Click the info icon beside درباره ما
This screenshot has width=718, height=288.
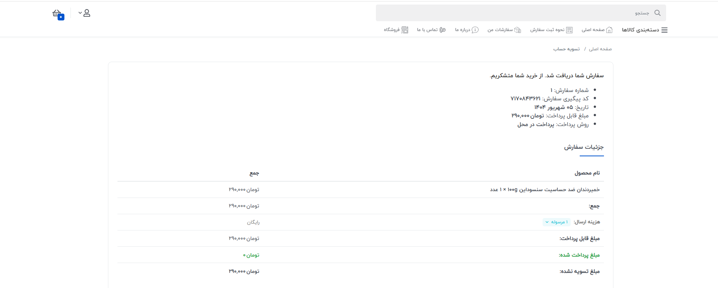click(475, 30)
